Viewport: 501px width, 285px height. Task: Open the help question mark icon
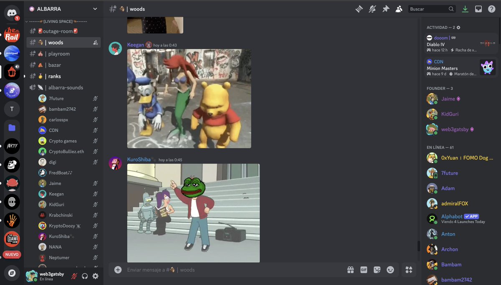coord(491,9)
